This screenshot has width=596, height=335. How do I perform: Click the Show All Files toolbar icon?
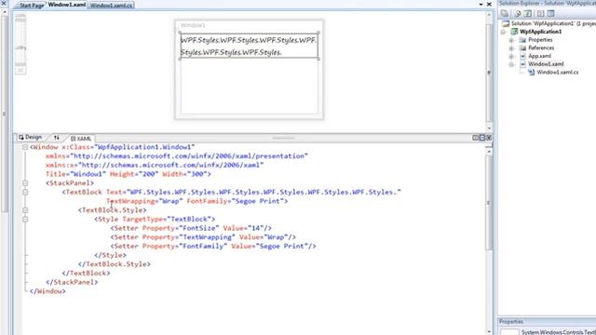517,14
